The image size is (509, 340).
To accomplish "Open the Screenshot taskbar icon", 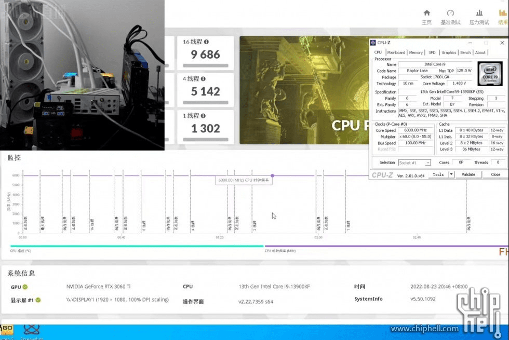I will point(32,330).
